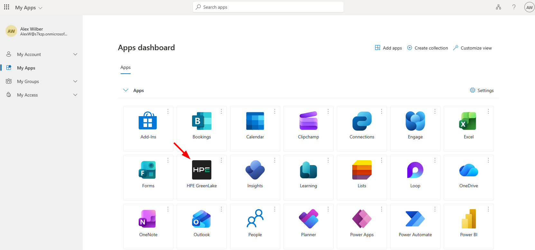
Task: Open the HPE GreenLake app tile
Action: pyautogui.click(x=202, y=170)
